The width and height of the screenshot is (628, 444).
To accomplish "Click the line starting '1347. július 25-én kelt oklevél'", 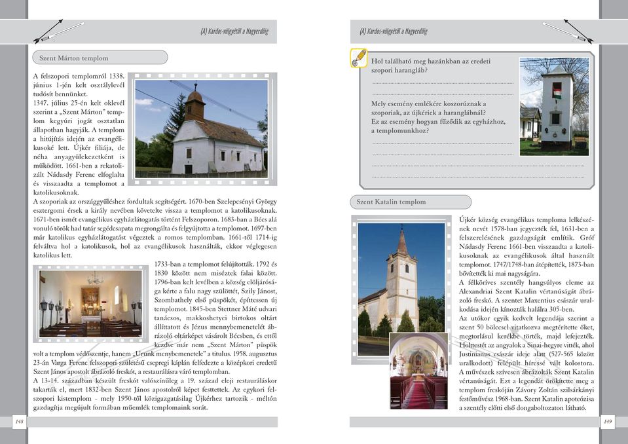I will 79,103.
